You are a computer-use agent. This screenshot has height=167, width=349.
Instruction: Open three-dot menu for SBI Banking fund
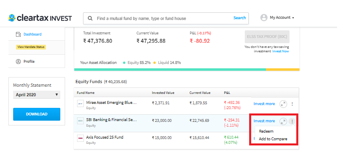292,121
